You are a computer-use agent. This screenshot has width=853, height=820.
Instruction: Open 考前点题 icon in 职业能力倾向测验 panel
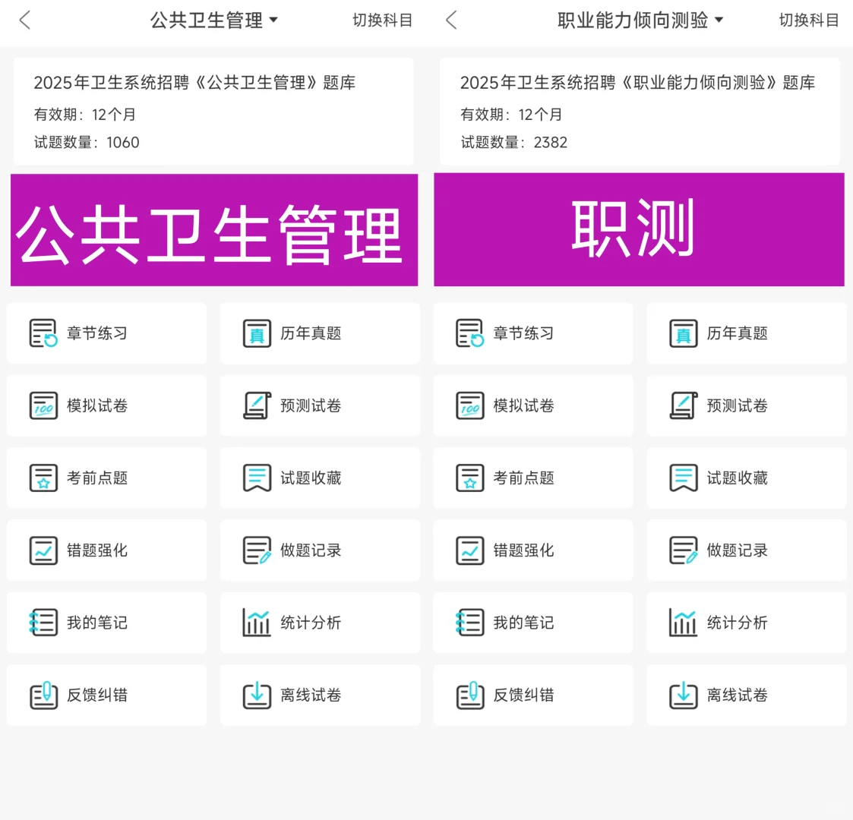(x=469, y=478)
